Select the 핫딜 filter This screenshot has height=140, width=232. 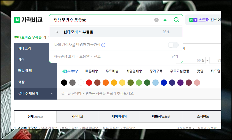tap(200, 71)
